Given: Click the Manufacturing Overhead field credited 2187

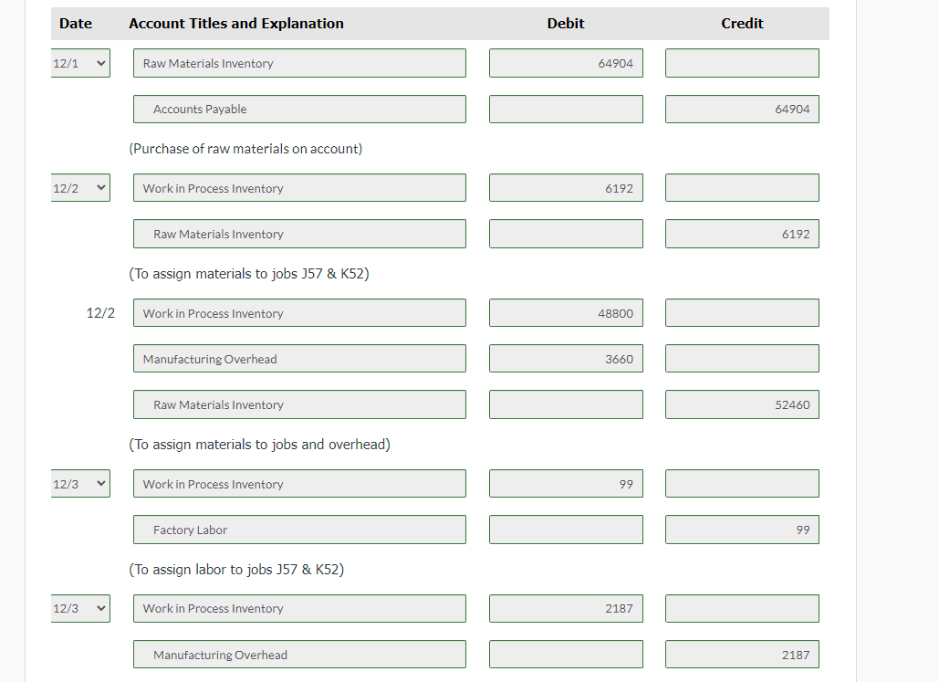Looking at the screenshot, I should point(299,655).
